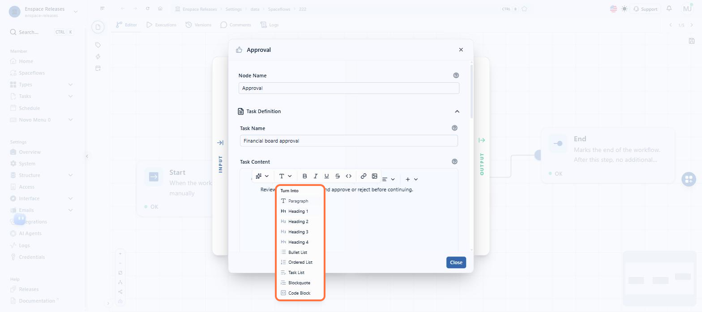Click the Task Name input field
The height and width of the screenshot is (312, 702).
coord(349,141)
